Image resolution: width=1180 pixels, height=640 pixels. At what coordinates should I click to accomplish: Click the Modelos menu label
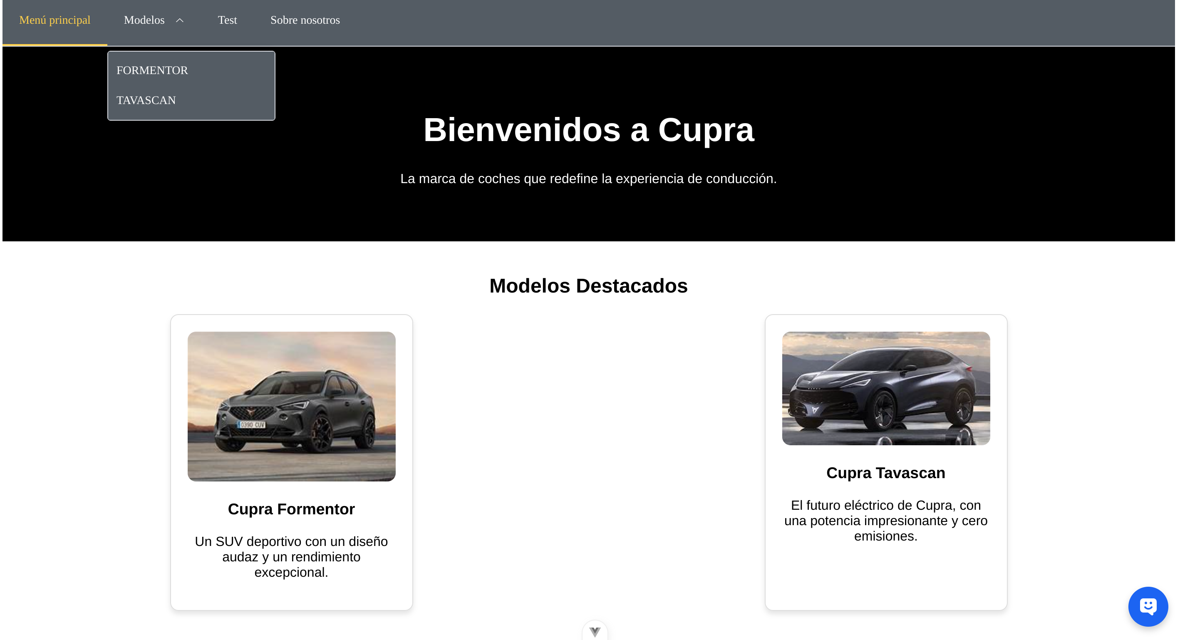pyautogui.click(x=144, y=20)
